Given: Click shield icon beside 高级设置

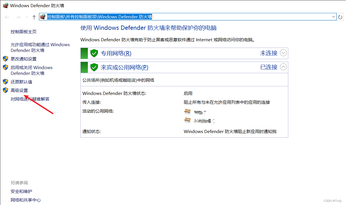Looking at the screenshot, I should point(5,90).
